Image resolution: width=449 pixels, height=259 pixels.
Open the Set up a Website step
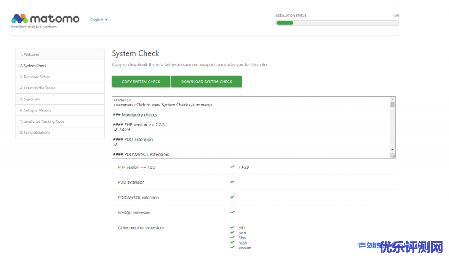coord(60,110)
